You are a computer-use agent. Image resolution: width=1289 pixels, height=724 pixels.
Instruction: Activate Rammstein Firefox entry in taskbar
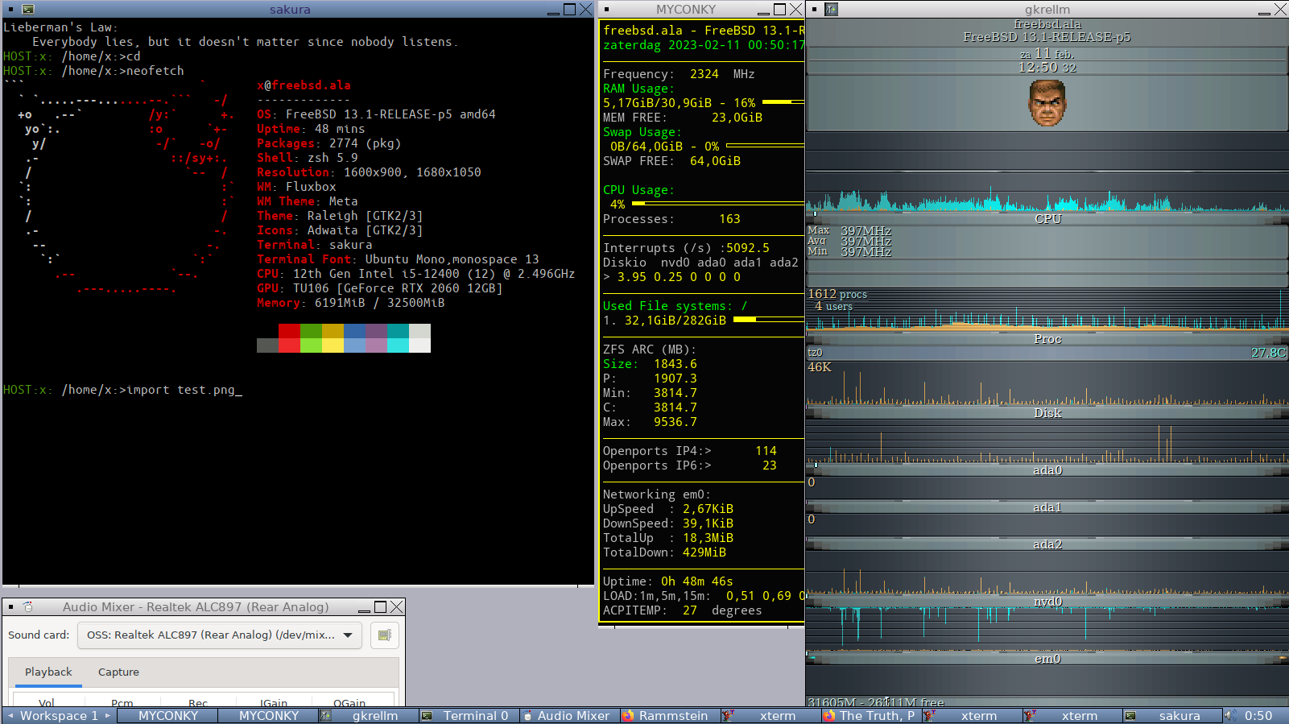click(670, 715)
